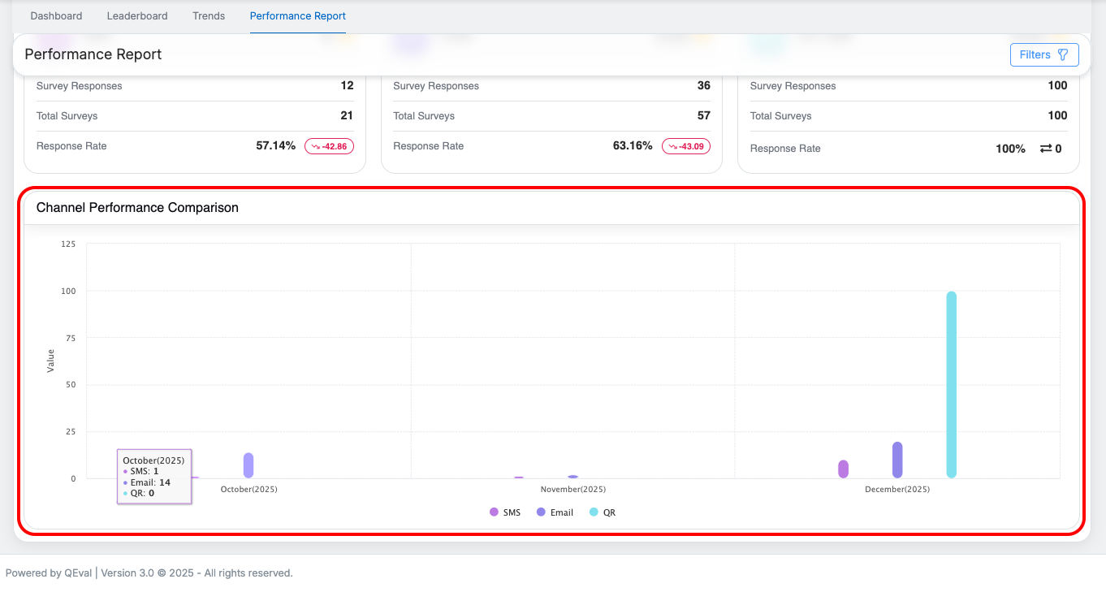Click the Email bar for October(2025)
Image resolution: width=1106 pixels, height=592 pixels.
(x=248, y=465)
